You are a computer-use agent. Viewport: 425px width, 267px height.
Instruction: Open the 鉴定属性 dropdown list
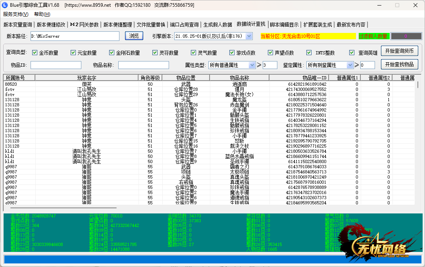coord(350,65)
